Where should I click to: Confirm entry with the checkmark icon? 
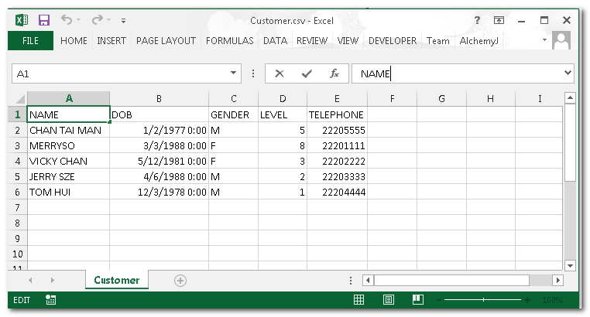[307, 73]
